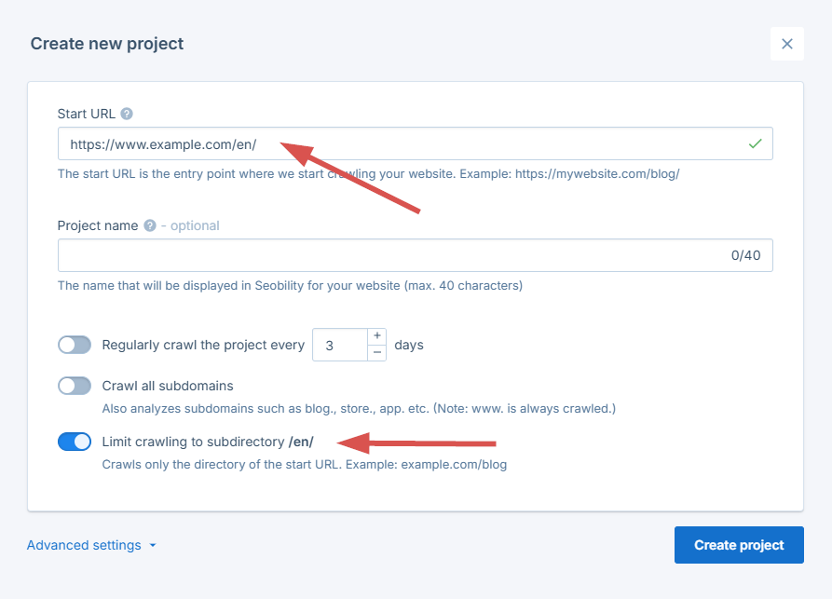Click the question mark beside Project name
This screenshot has height=599, width=832.
(x=148, y=225)
